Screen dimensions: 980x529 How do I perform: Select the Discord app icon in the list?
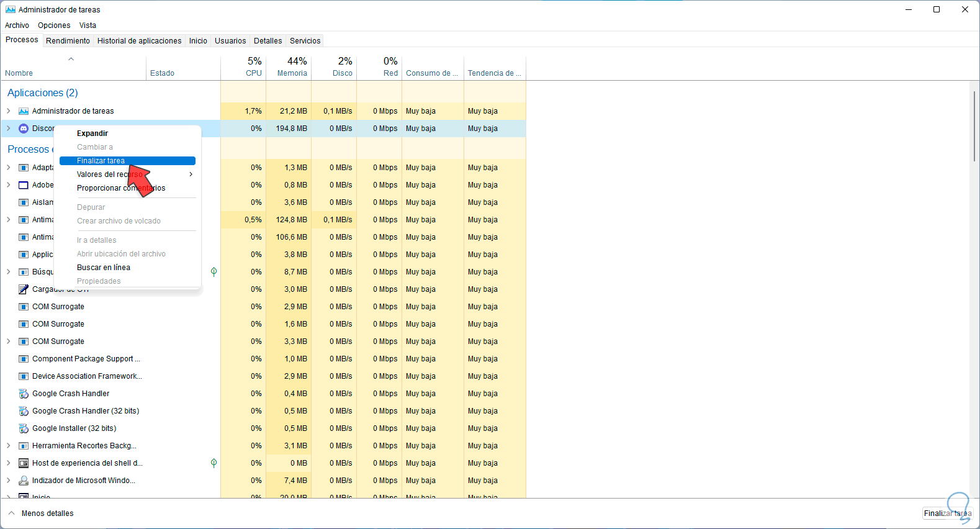[x=24, y=129]
